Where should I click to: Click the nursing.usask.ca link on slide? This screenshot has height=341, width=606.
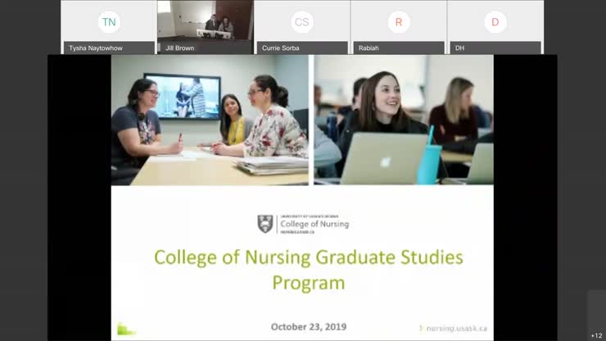click(x=456, y=328)
